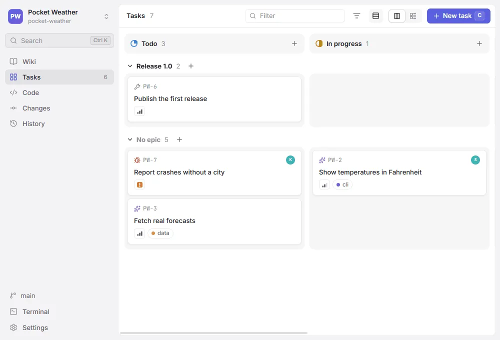This screenshot has height=340, width=500.
Task: Click the PW-6 task ID
Action: click(x=150, y=86)
